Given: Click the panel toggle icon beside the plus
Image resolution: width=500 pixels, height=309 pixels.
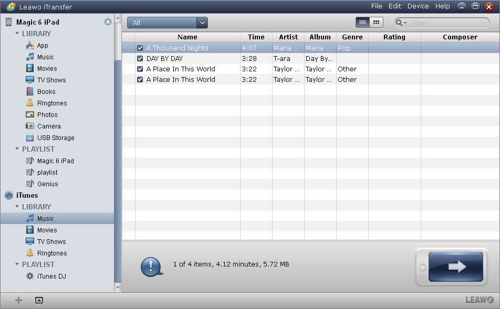Looking at the screenshot, I should tap(39, 300).
